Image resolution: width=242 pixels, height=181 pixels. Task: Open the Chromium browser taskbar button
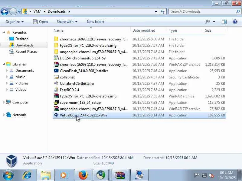coord(101,175)
